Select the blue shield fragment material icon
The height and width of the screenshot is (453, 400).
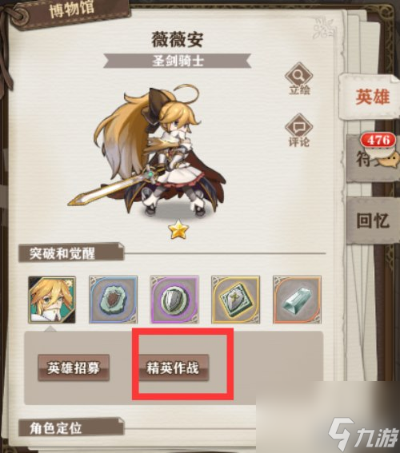[x=113, y=300]
